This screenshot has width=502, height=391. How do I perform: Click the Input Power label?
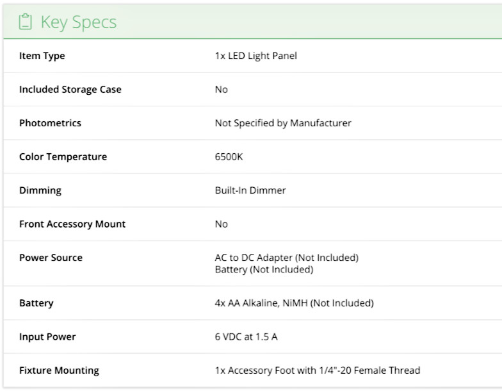(47, 337)
